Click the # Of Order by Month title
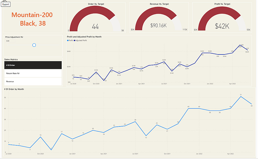258x159 pixels. pyautogui.click(x=14, y=89)
